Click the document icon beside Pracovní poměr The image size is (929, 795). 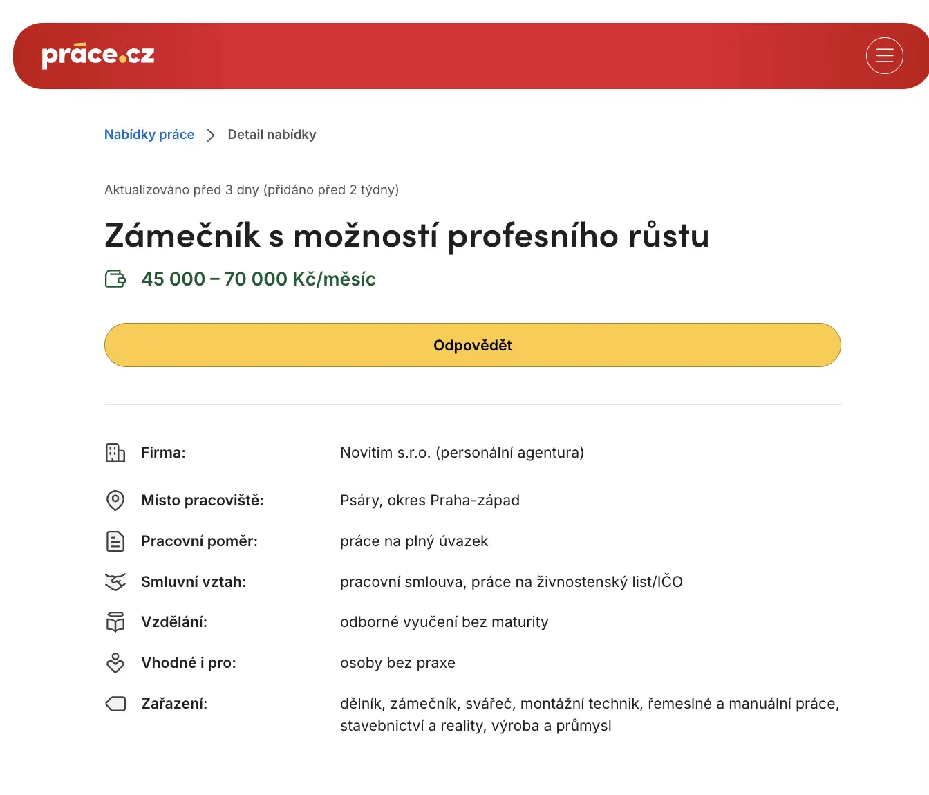click(x=115, y=541)
